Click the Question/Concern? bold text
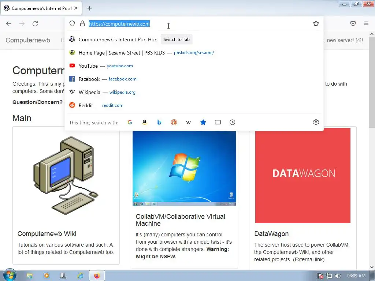This screenshot has height=281, width=375. point(38,102)
